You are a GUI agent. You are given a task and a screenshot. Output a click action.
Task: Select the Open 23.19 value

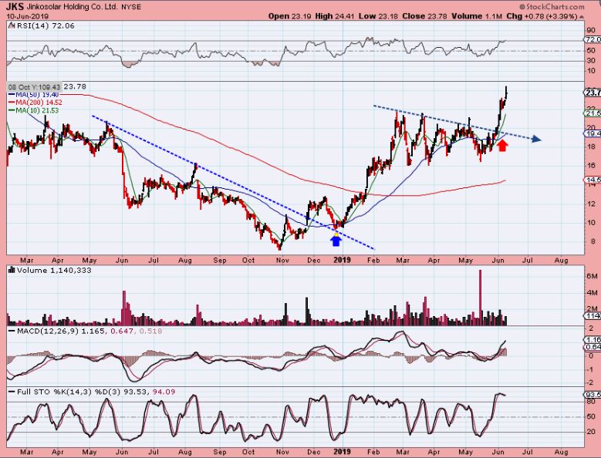click(x=290, y=16)
